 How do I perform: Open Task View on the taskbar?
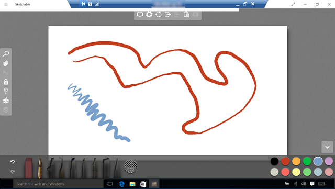(109, 184)
